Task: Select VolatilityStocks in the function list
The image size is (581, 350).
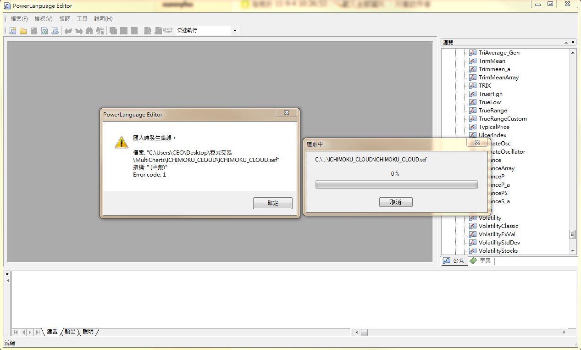Action: [x=498, y=251]
